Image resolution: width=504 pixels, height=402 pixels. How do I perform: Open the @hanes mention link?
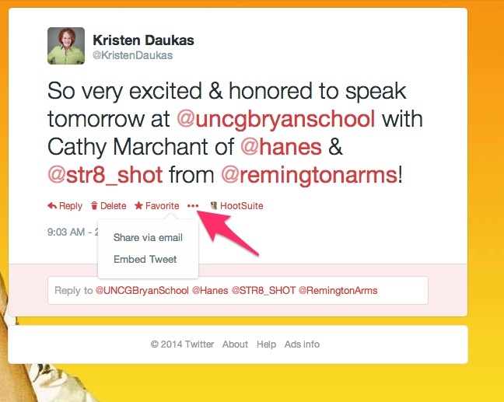coord(282,147)
